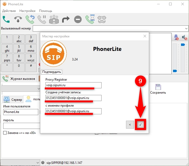Click the speaker volume slider handle
Screen dimensions: 189x166
(183, 45)
